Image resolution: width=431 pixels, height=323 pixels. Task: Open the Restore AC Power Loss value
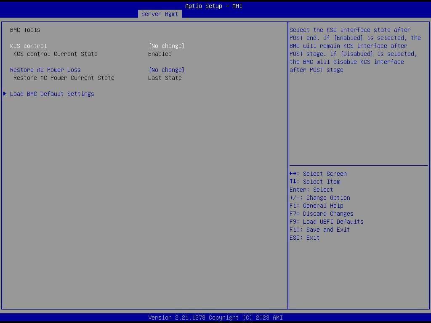click(166, 70)
